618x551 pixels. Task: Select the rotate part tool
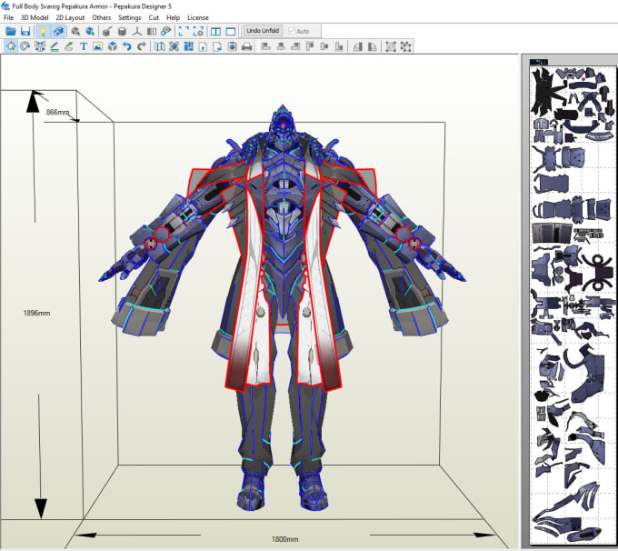click(25, 46)
